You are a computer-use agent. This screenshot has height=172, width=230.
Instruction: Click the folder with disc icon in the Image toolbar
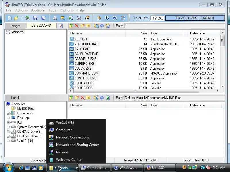[x=108, y=26]
